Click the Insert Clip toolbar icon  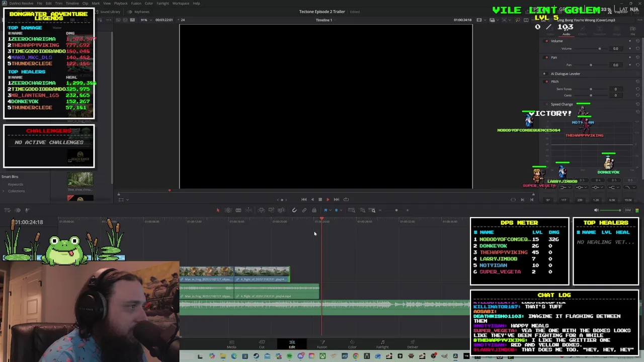(x=261, y=210)
